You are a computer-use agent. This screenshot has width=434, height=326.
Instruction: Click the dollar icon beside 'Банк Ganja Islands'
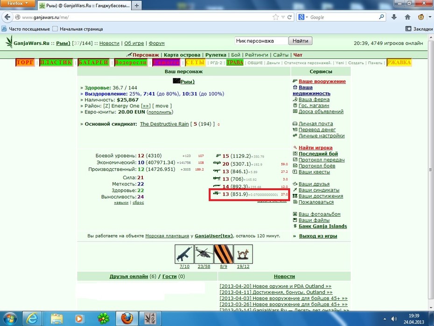pos(295,226)
